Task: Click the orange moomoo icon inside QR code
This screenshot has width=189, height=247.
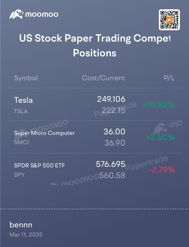Action: (170, 20)
